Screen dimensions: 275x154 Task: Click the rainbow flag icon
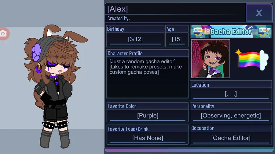[252, 60]
